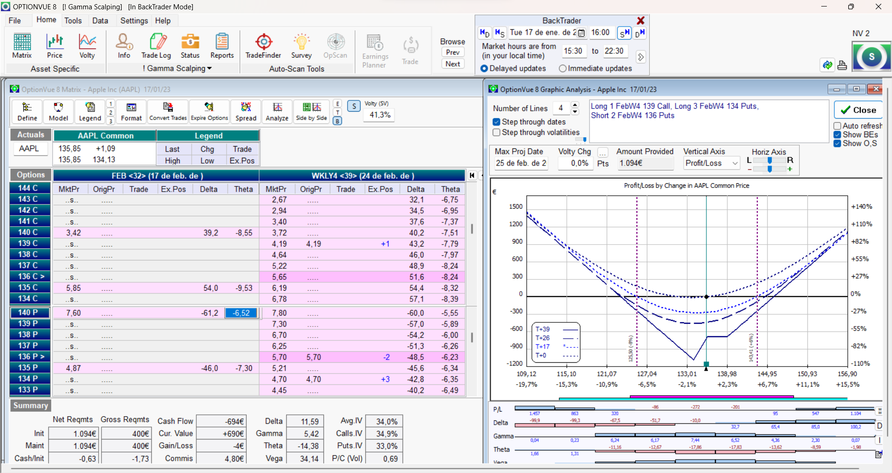The height and width of the screenshot is (473, 892).
Task: Step forward one step in BackTrader
Action: click(x=624, y=33)
